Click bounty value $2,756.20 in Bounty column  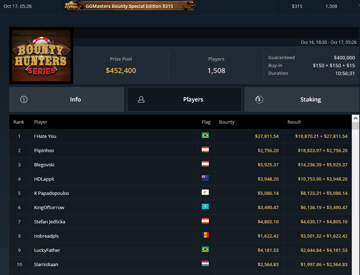(268, 150)
